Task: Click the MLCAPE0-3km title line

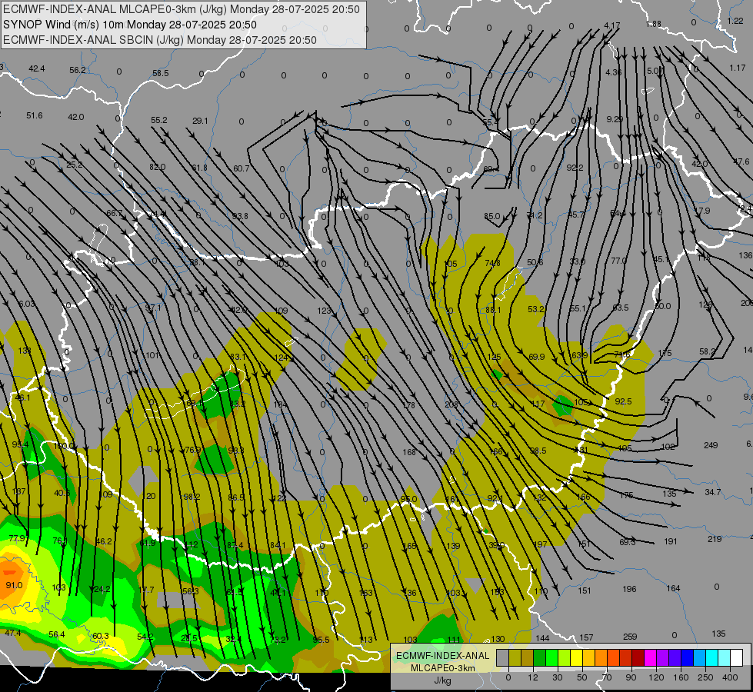Action: click(x=181, y=9)
